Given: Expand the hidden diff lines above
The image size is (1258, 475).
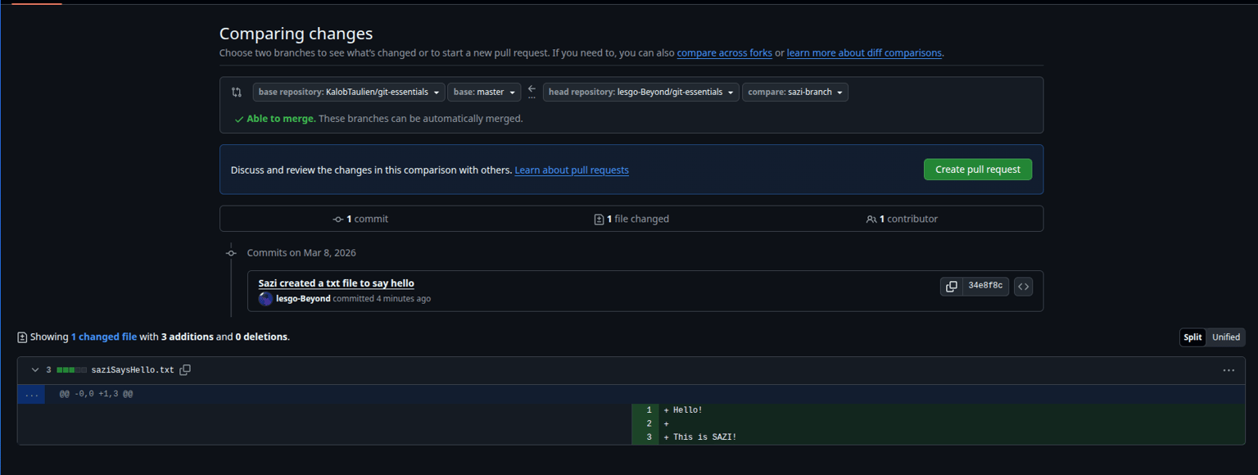Looking at the screenshot, I should pyautogui.click(x=31, y=394).
